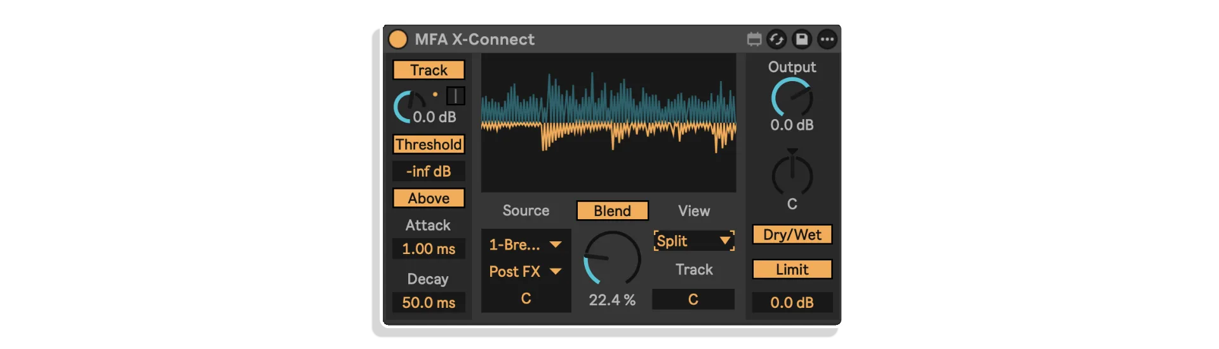Click the hot-swap preset icon
This screenshot has height=349, width=1219.
776,39
